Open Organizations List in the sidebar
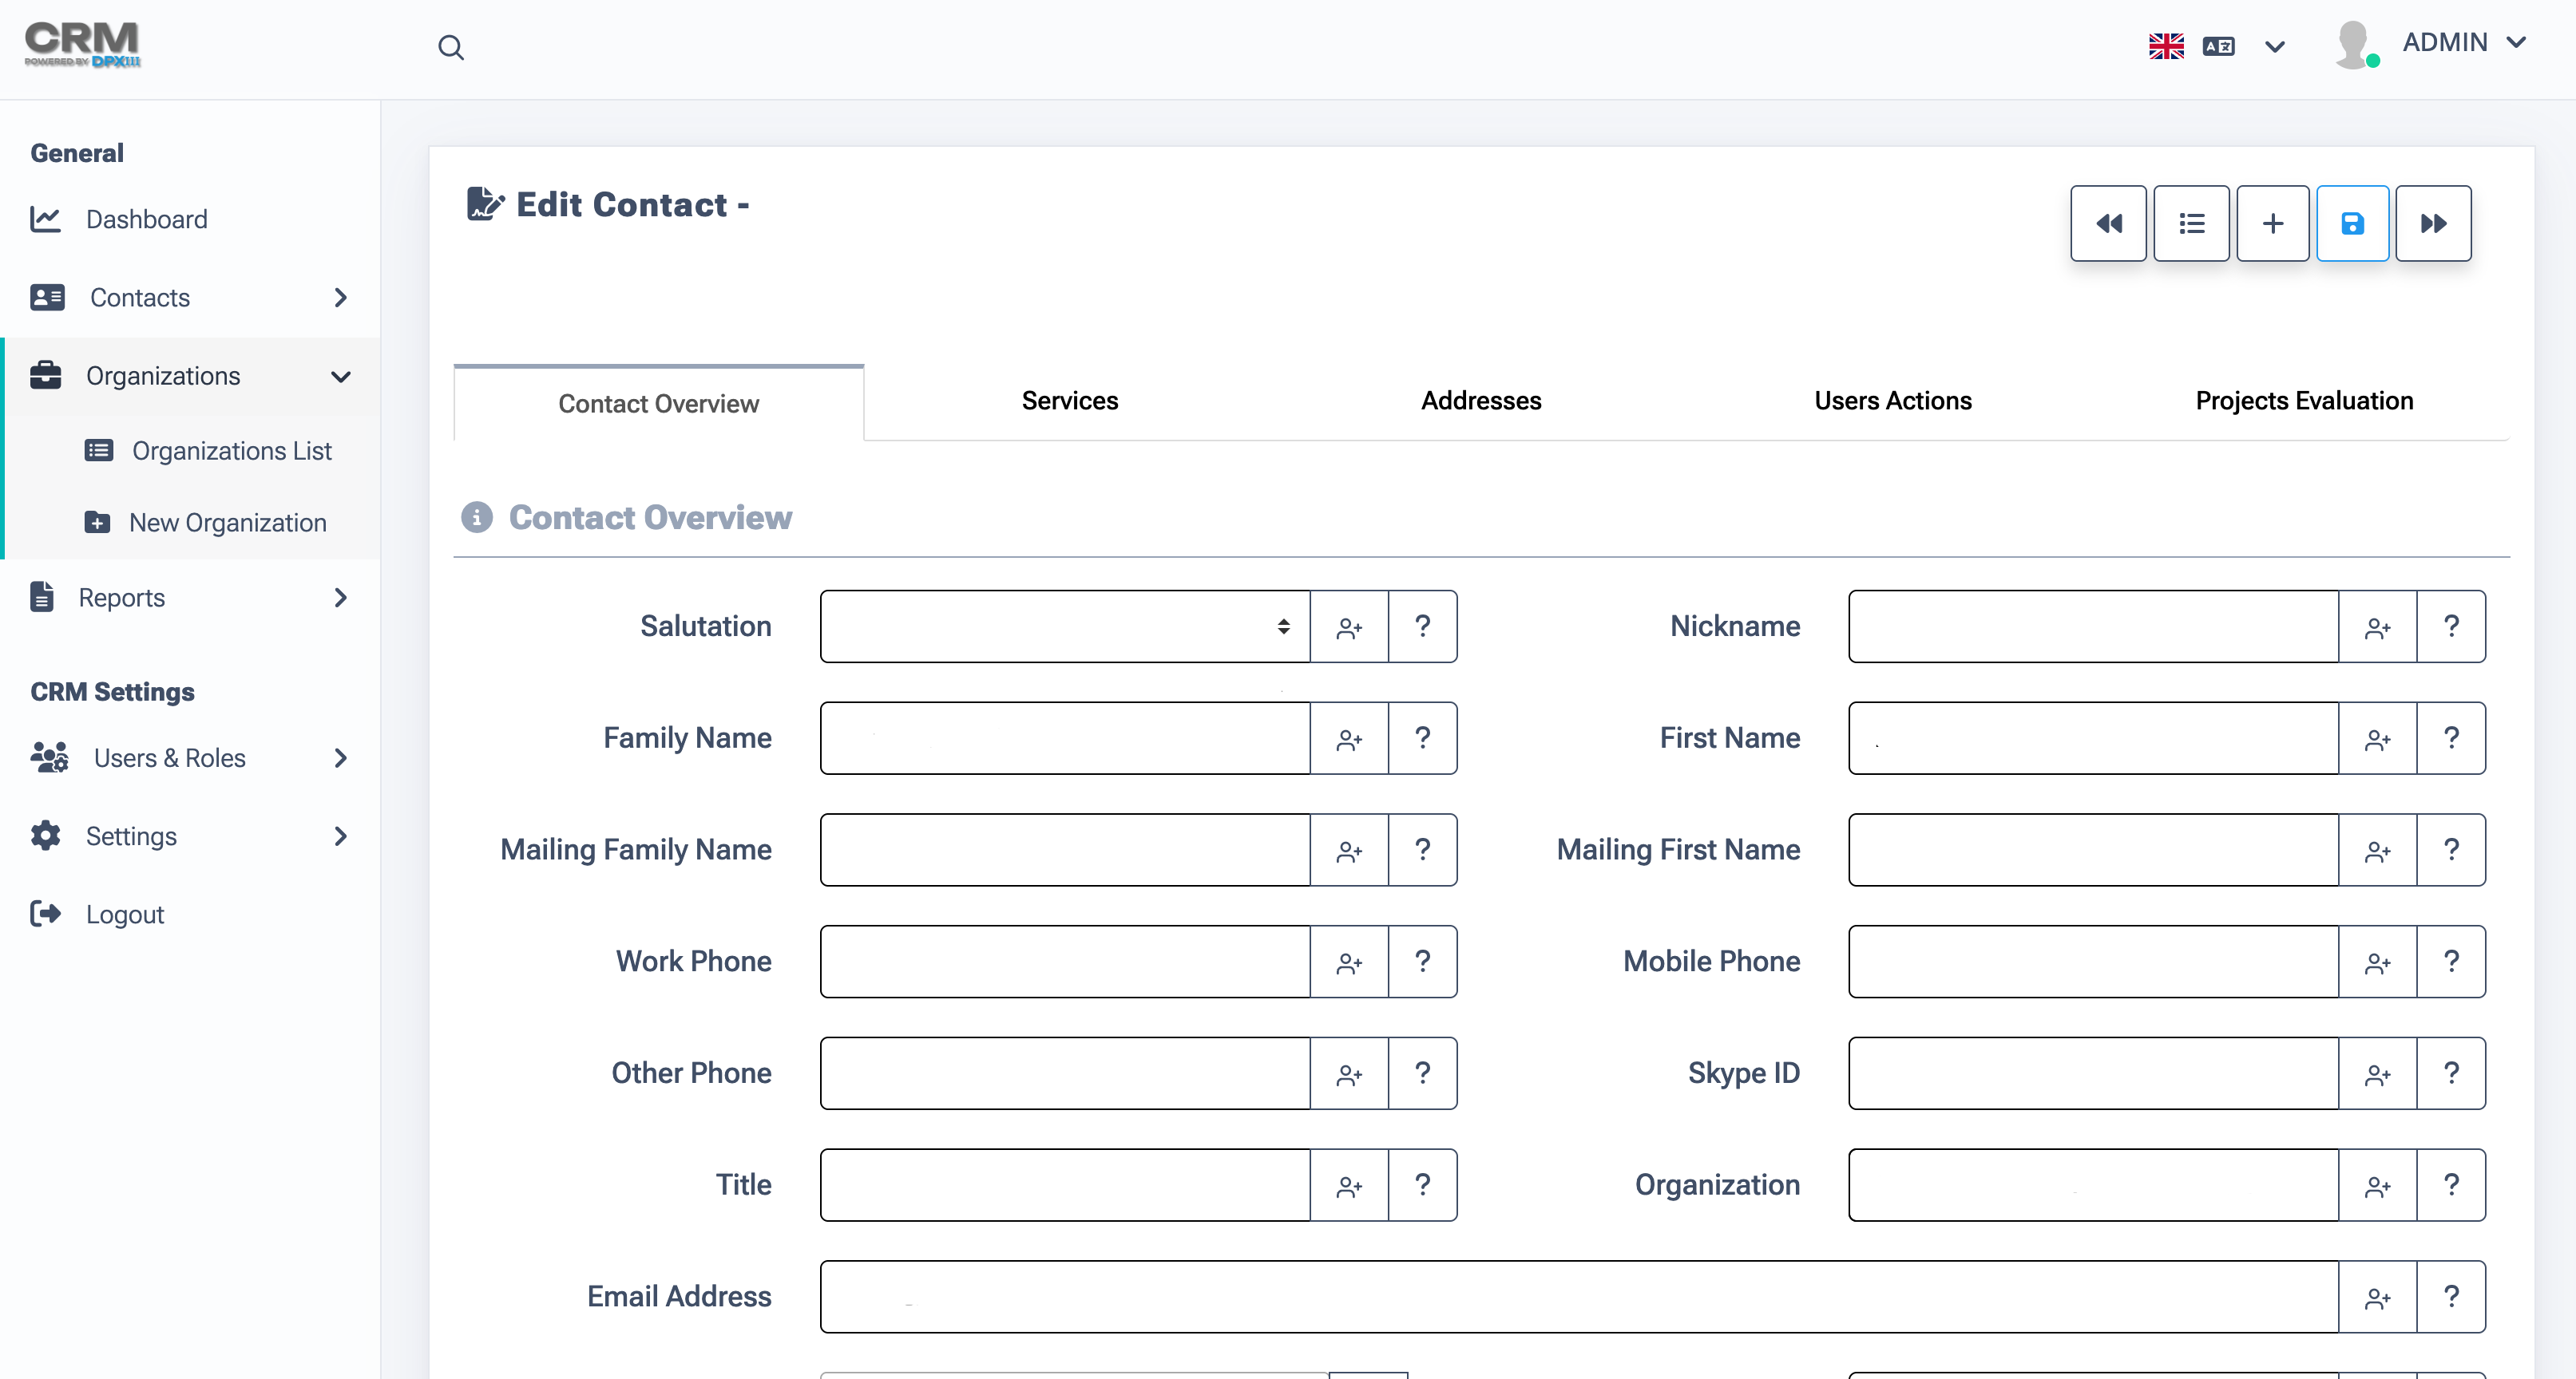The image size is (2576, 1379). pos(231,451)
